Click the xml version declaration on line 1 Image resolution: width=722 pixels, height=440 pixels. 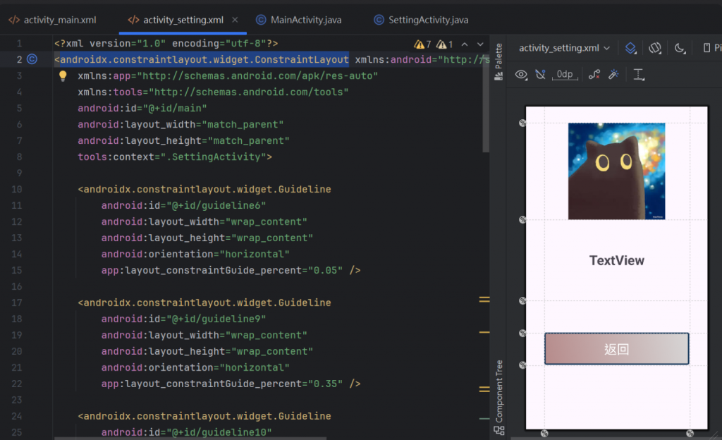tap(166, 43)
